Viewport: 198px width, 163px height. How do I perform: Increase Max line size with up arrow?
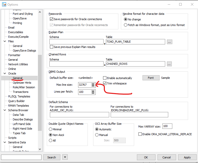point(93,83)
